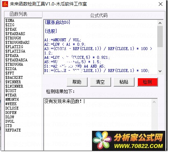
Task: Click the {暴涨启动XG} comment line
Action: pos(58,22)
